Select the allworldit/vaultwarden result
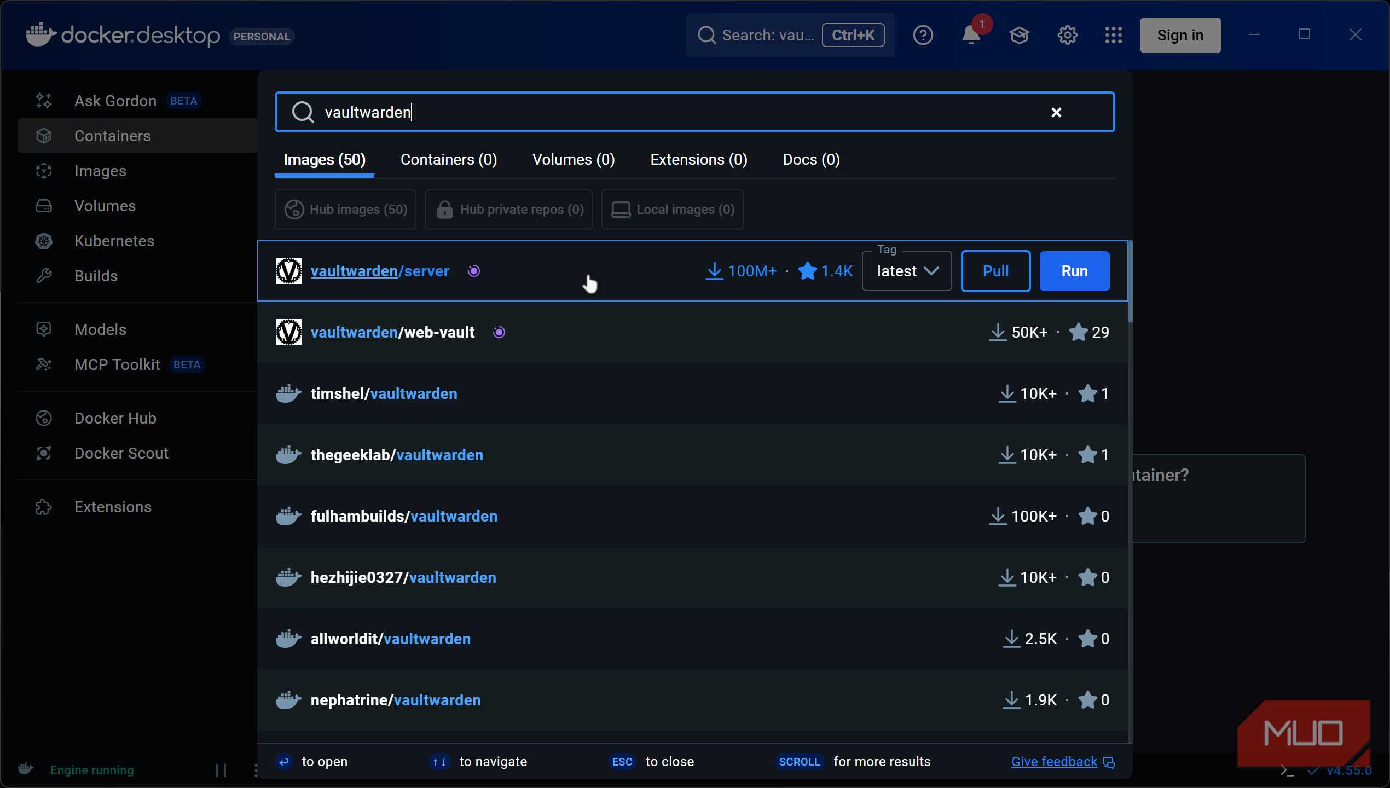 693,639
